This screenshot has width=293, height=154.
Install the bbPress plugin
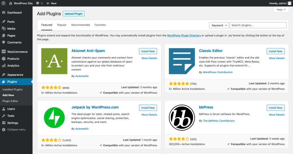pyautogui.click(x=276, y=108)
